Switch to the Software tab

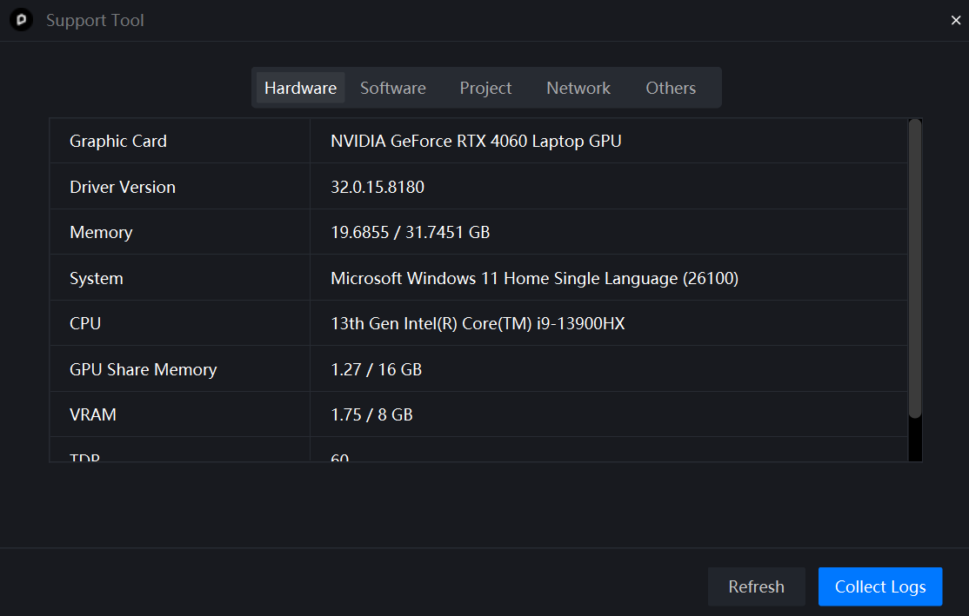pyautogui.click(x=392, y=88)
